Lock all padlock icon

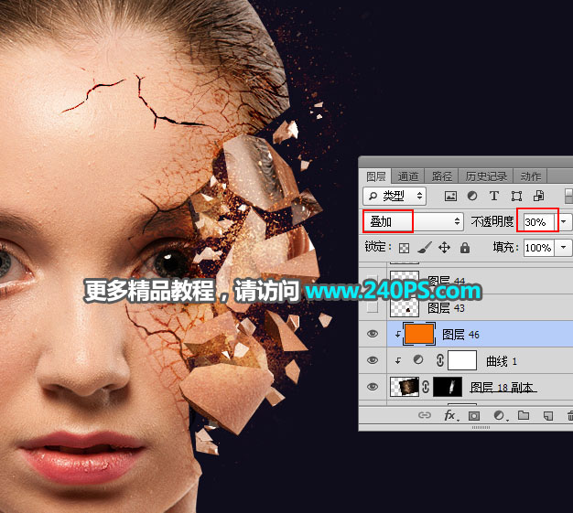(465, 248)
